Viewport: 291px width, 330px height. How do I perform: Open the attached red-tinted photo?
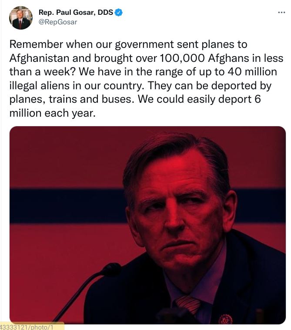point(148,225)
